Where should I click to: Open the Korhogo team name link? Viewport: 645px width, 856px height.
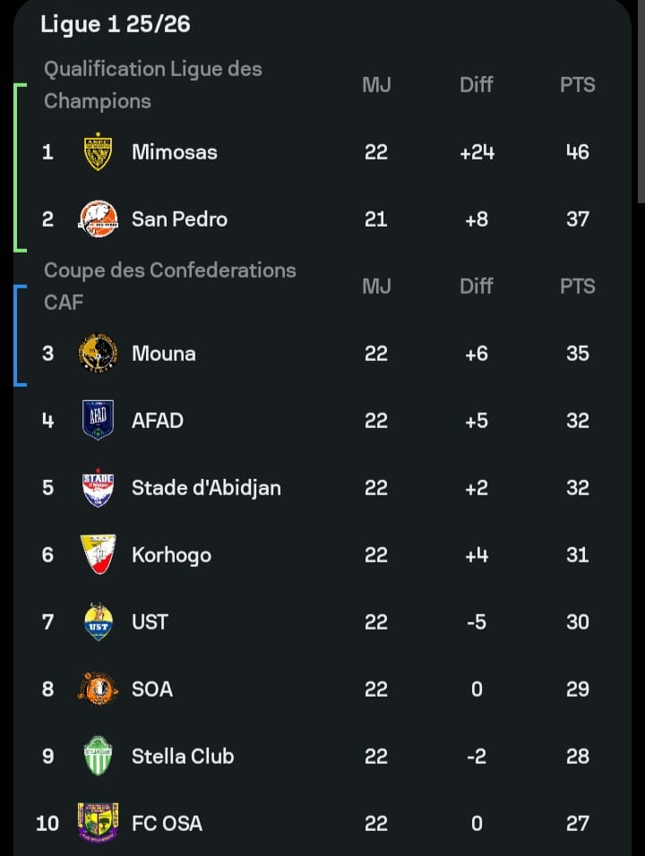point(171,555)
